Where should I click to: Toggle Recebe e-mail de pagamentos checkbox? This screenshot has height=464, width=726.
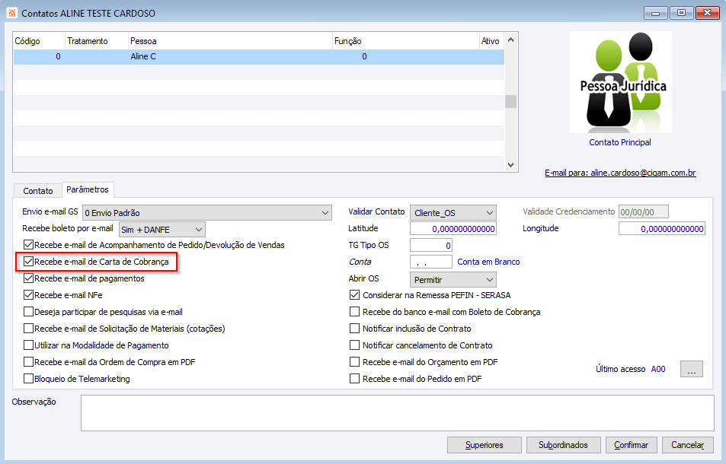pos(29,278)
